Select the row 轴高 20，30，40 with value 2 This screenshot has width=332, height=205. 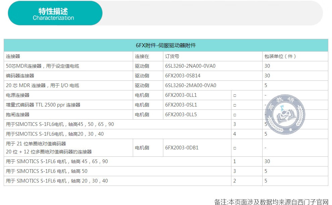coord(166,181)
